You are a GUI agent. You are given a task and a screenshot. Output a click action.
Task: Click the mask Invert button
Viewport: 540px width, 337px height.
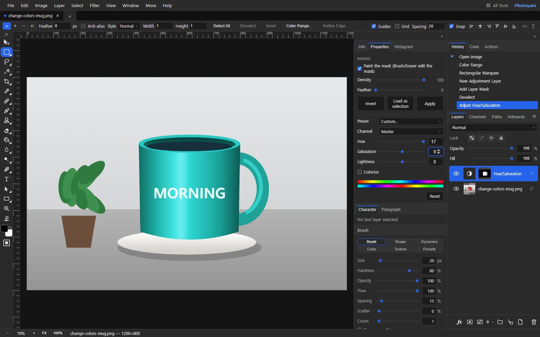pos(371,104)
